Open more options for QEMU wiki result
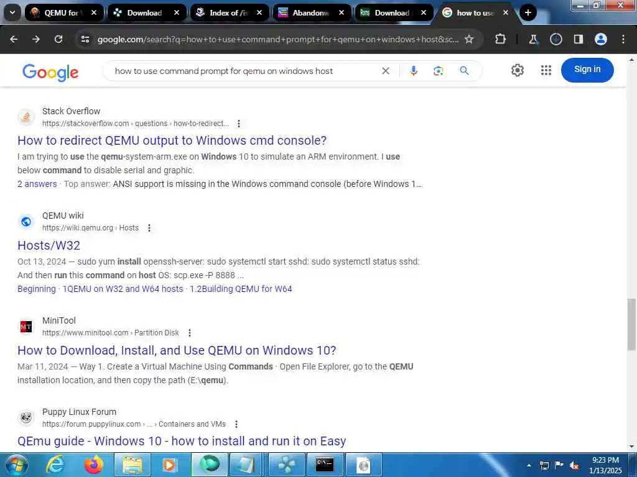Image resolution: width=637 pixels, height=477 pixels. (x=149, y=228)
